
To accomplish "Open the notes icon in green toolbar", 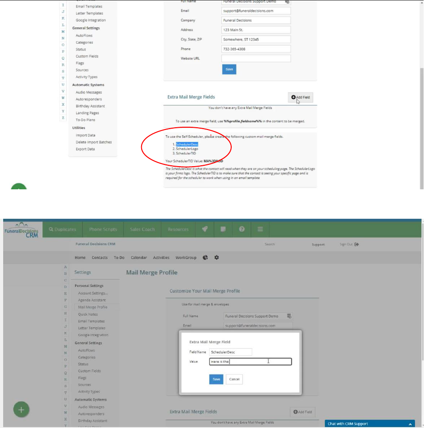I will pyautogui.click(x=223, y=229).
